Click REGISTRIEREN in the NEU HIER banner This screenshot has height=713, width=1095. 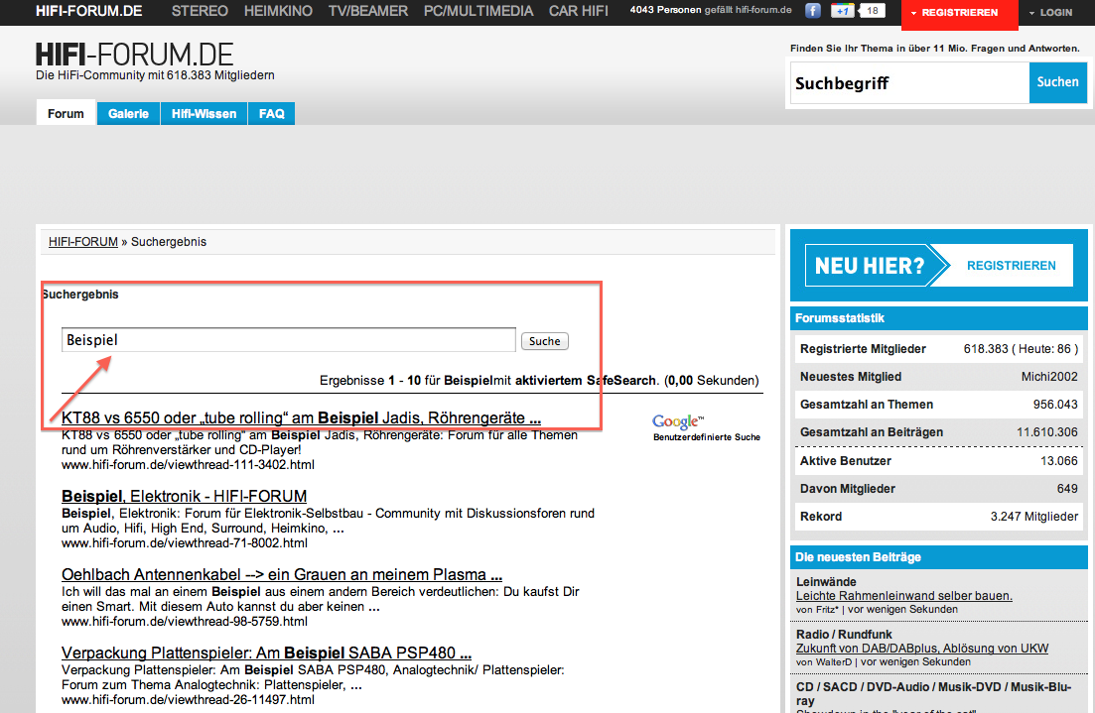1012,266
